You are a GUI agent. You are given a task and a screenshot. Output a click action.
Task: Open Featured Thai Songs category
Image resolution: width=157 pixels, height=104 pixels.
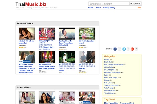tap(112, 72)
